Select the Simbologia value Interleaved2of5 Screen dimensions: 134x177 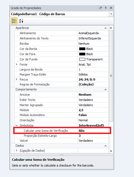coord(91,125)
